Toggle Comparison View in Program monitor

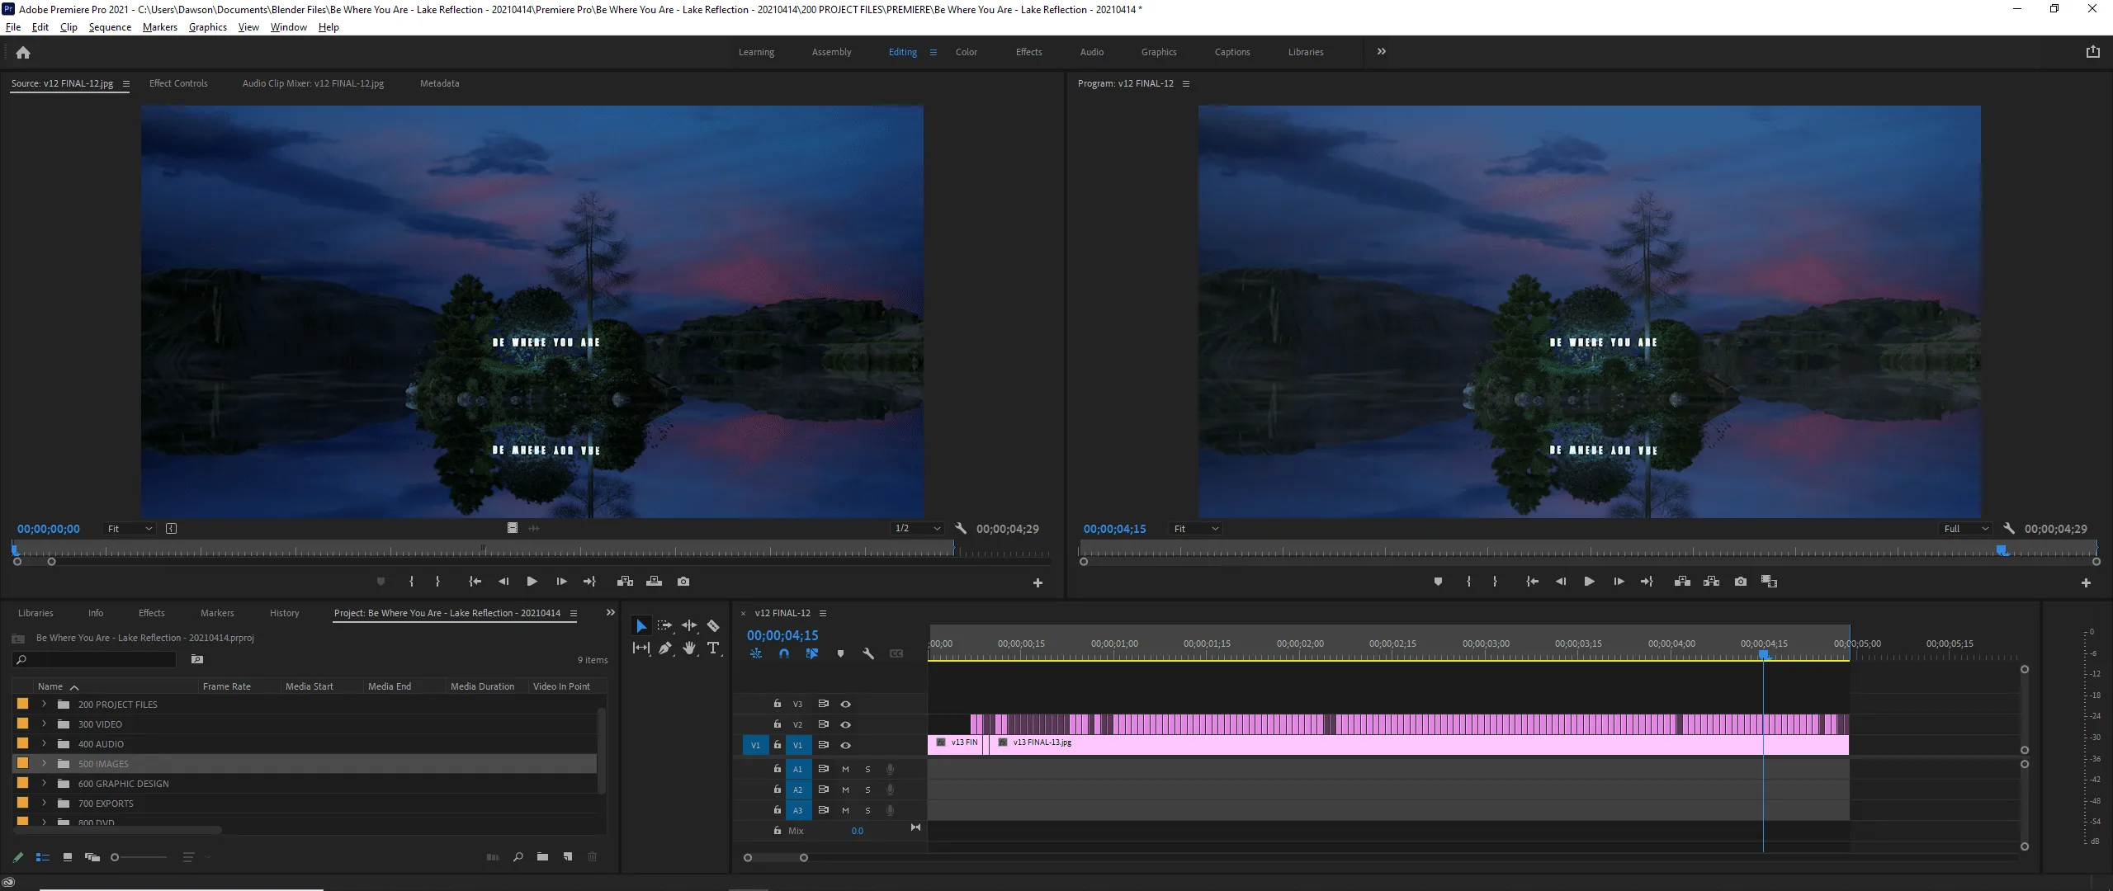click(x=1769, y=582)
